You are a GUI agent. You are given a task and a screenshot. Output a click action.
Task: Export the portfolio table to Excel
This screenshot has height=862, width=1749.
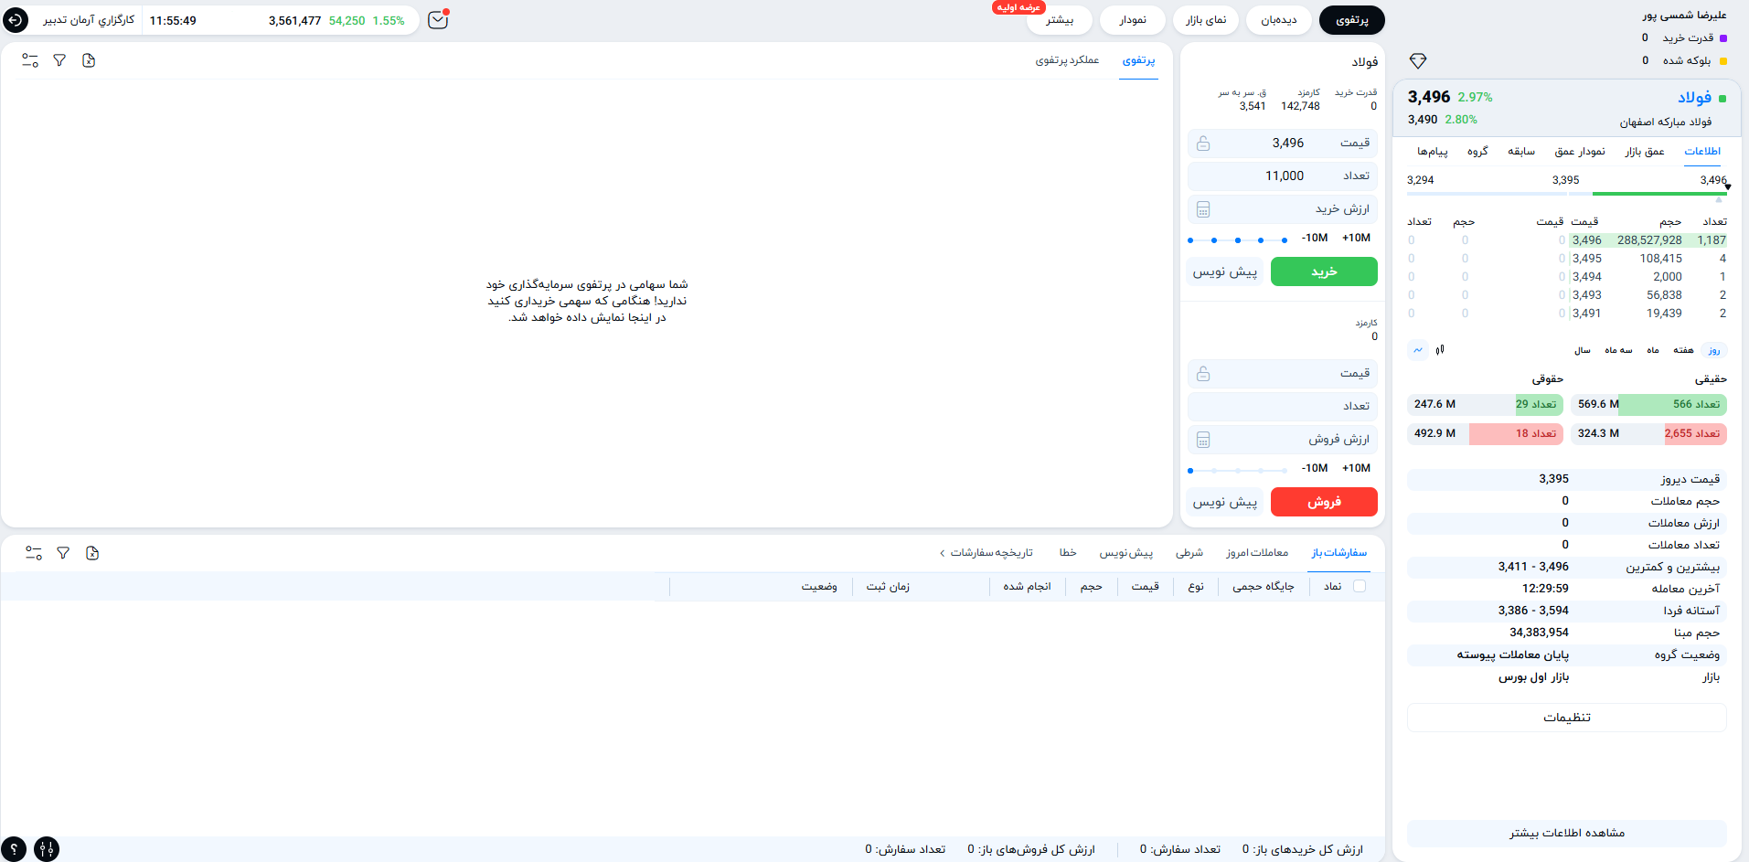coord(89,59)
